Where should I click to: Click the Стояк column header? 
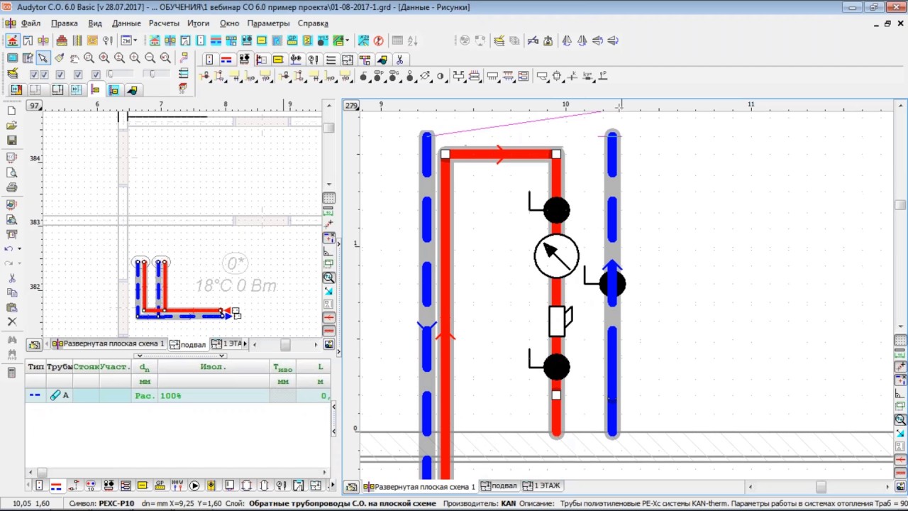(86, 367)
